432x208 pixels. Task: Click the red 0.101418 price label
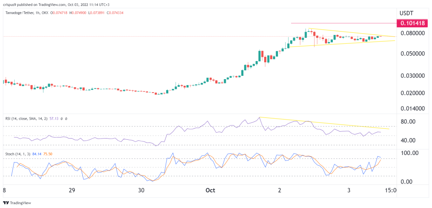coord(413,23)
